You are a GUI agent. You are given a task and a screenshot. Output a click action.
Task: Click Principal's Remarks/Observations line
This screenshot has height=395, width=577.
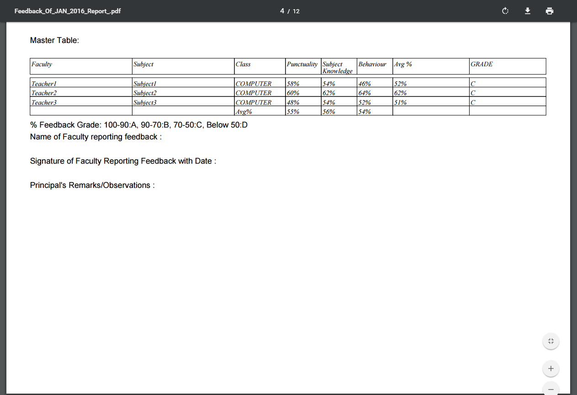pyautogui.click(x=92, y=185)
